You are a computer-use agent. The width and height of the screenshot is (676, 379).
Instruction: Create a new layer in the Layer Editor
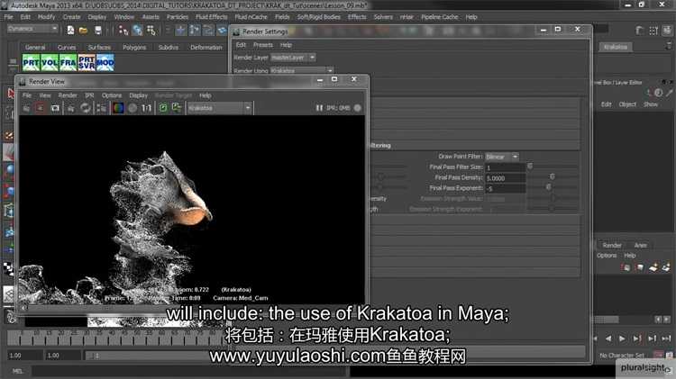pos(653,268)
